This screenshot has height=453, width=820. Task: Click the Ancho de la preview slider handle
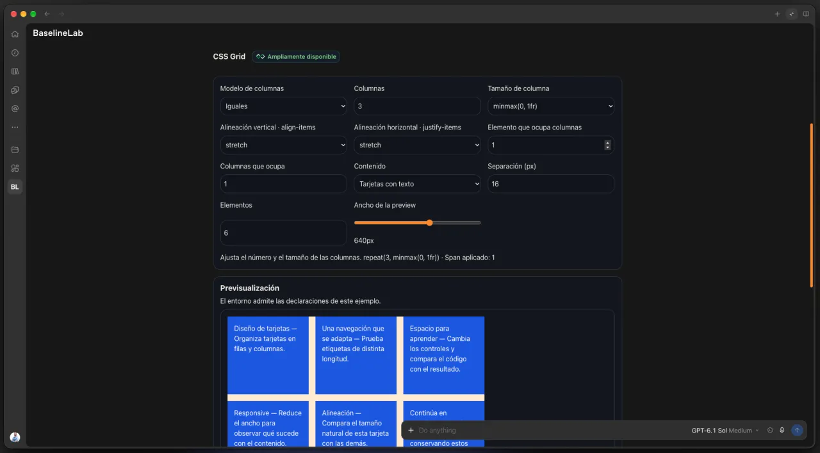pyautogui.click(x=429, y=222)
